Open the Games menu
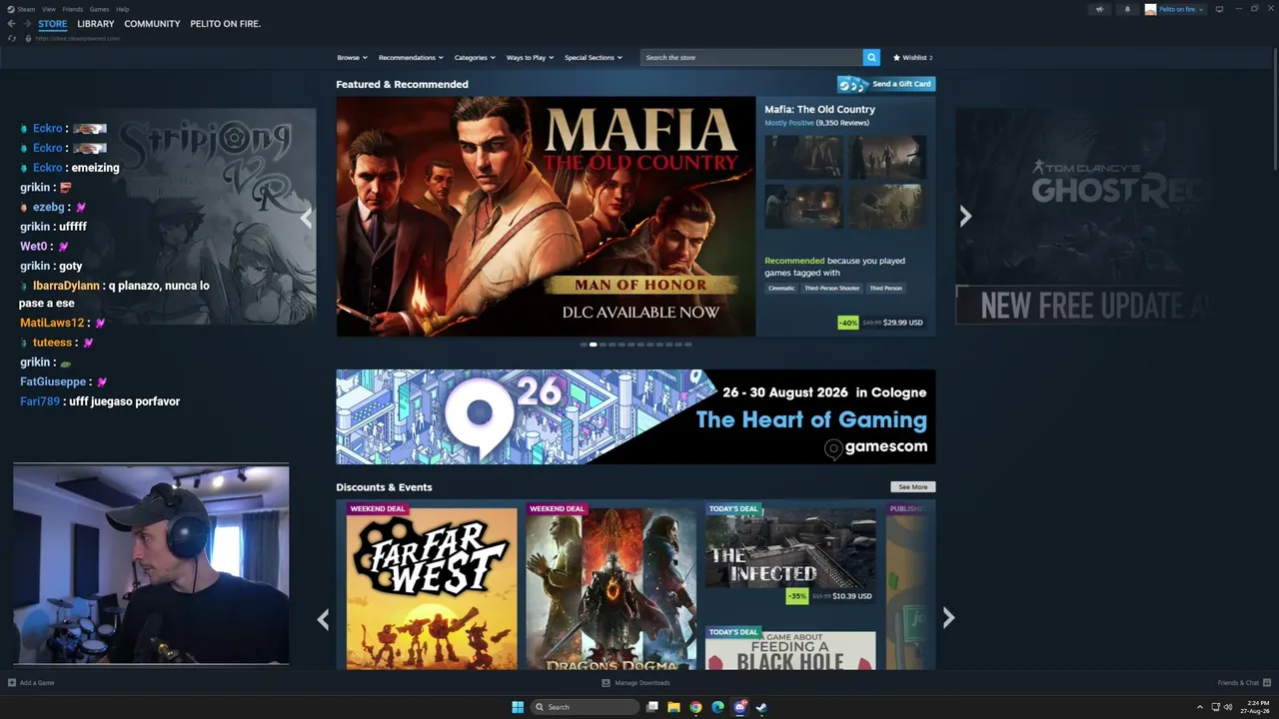The width and height of the screenshot is (1279, 719). [99, 9]
